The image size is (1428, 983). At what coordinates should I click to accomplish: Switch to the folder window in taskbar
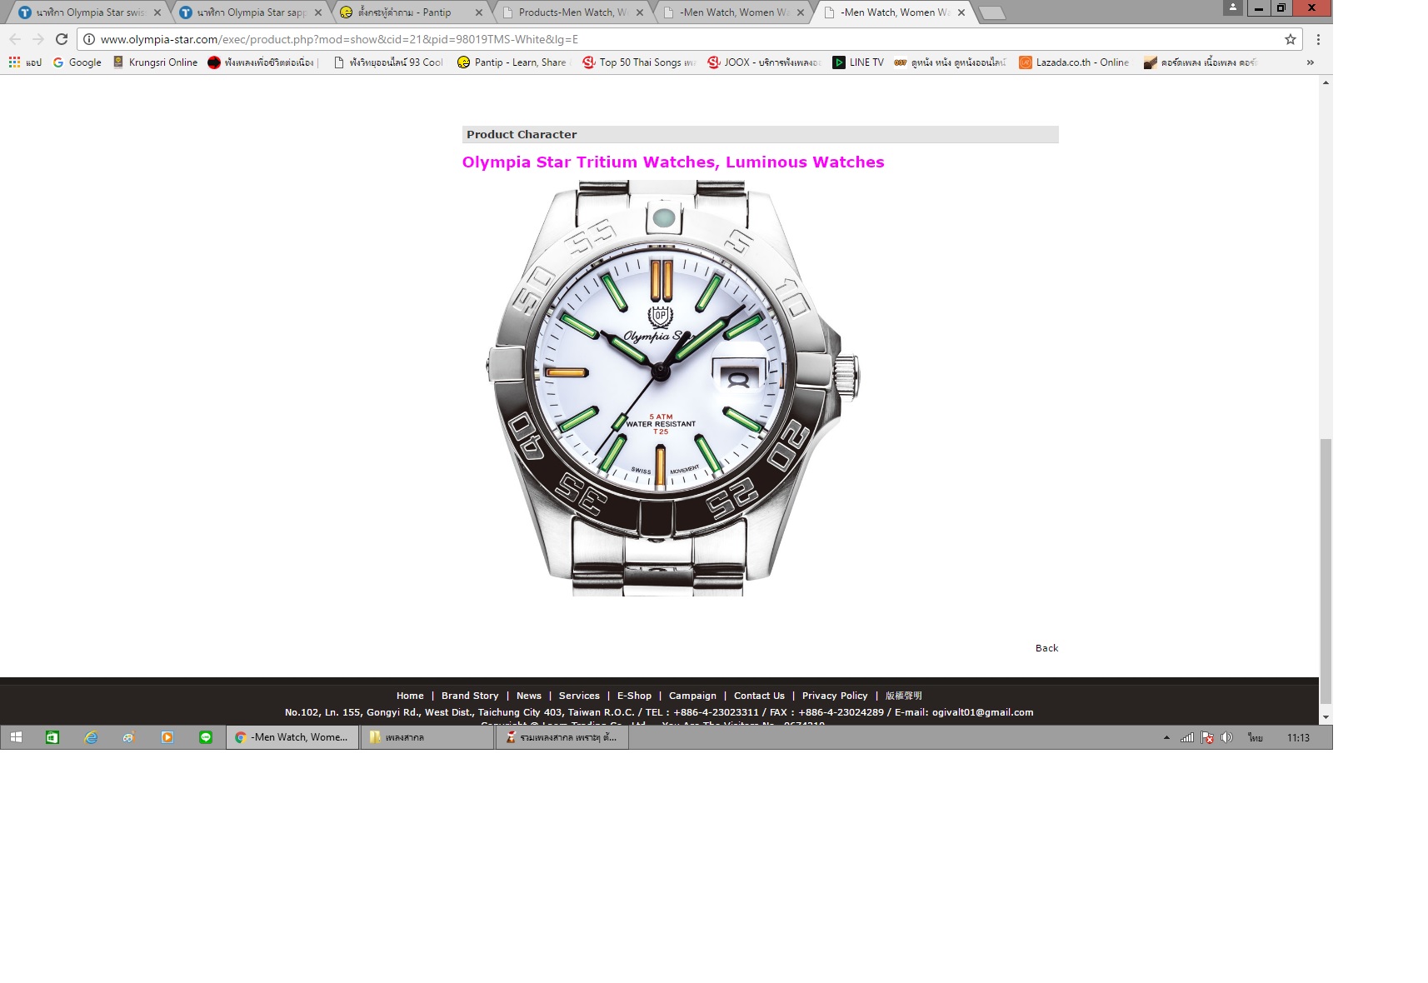(x=427, y=737)
